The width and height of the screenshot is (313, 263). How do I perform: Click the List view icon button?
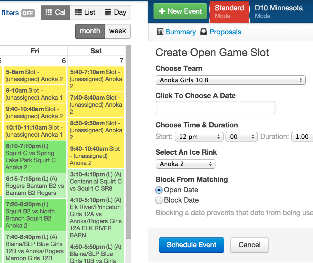(x=79, y=13)
